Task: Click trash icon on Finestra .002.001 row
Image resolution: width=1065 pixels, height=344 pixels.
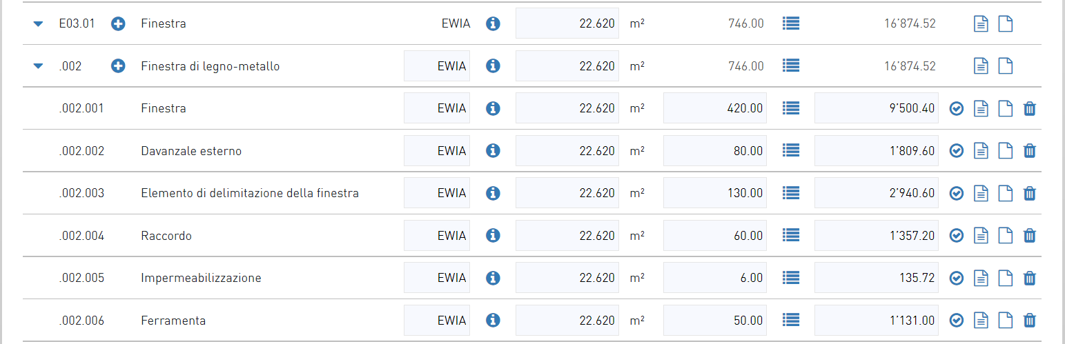Action: click(1029, 108)
